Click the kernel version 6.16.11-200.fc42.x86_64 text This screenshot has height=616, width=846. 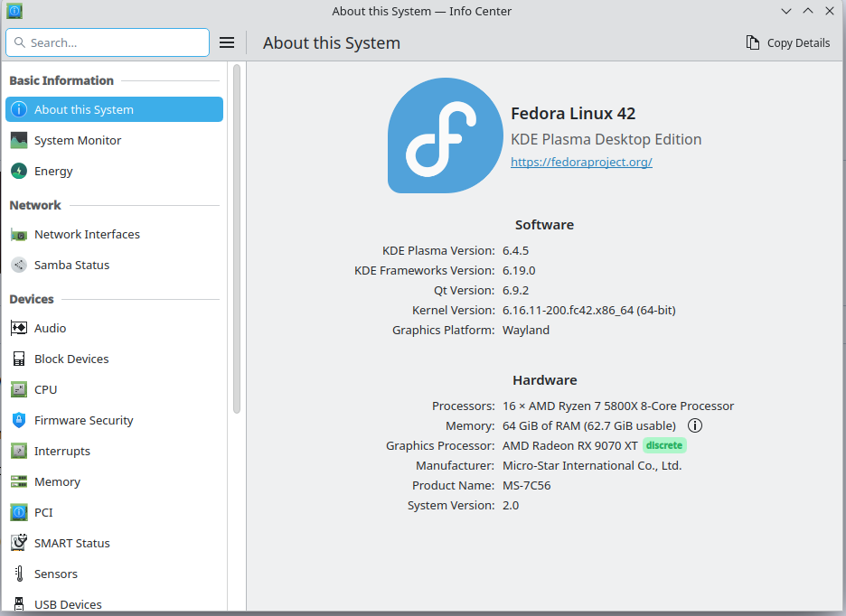point(588,310)
